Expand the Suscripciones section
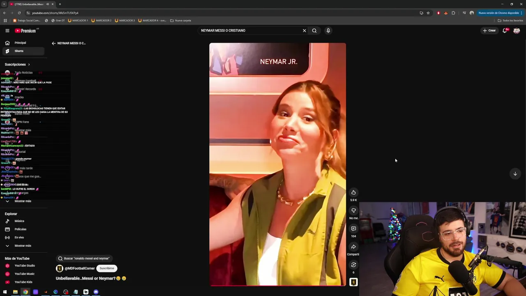This screenshot has width=526, height=296. coord(17,65)
